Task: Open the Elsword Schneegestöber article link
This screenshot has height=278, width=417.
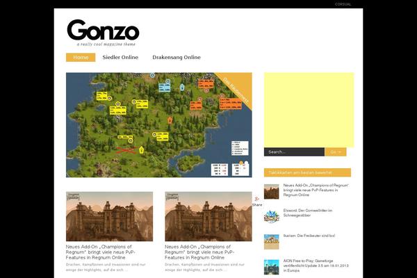Action: pos(308,213)
